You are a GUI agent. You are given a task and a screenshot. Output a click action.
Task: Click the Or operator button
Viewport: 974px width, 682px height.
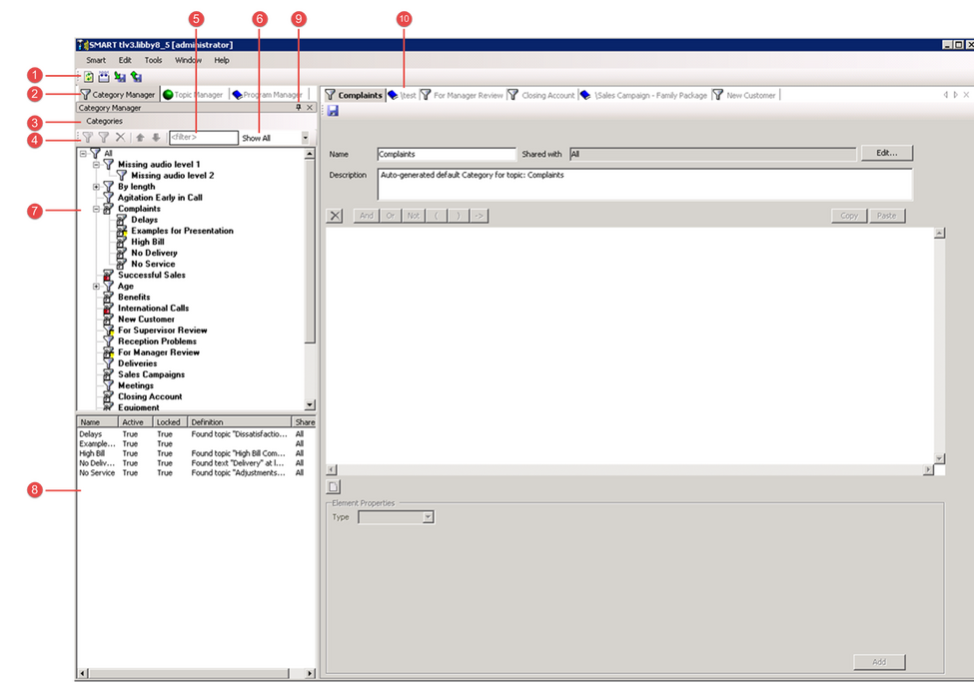(390, 216)
